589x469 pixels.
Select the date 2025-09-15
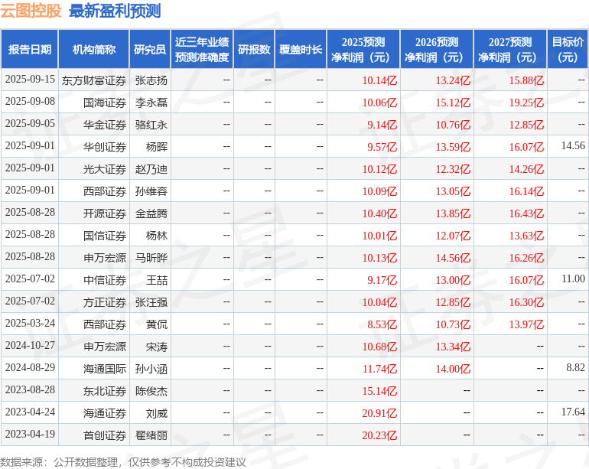point(30,80)
